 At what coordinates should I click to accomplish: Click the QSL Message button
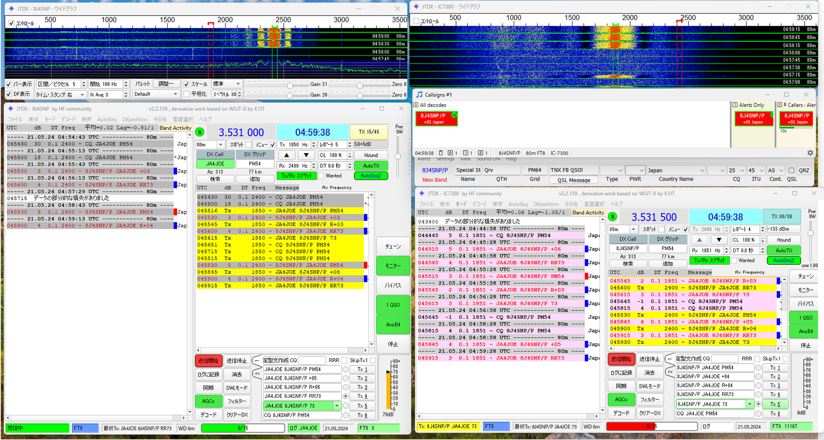point(574,180)
